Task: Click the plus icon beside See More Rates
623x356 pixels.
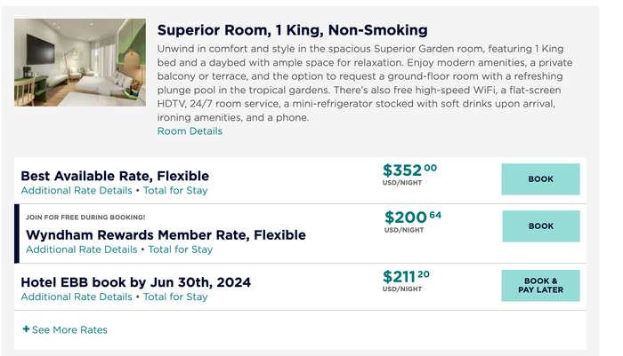Action: pyautogui.click(x=26, y=329)
